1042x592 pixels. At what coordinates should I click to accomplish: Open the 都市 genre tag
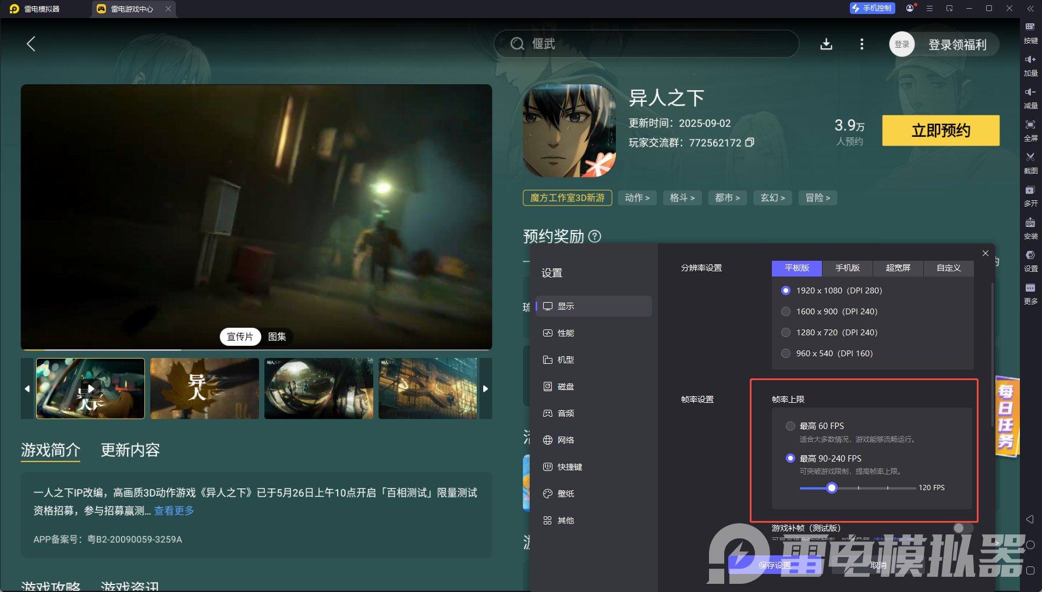[x=728, y=198]
